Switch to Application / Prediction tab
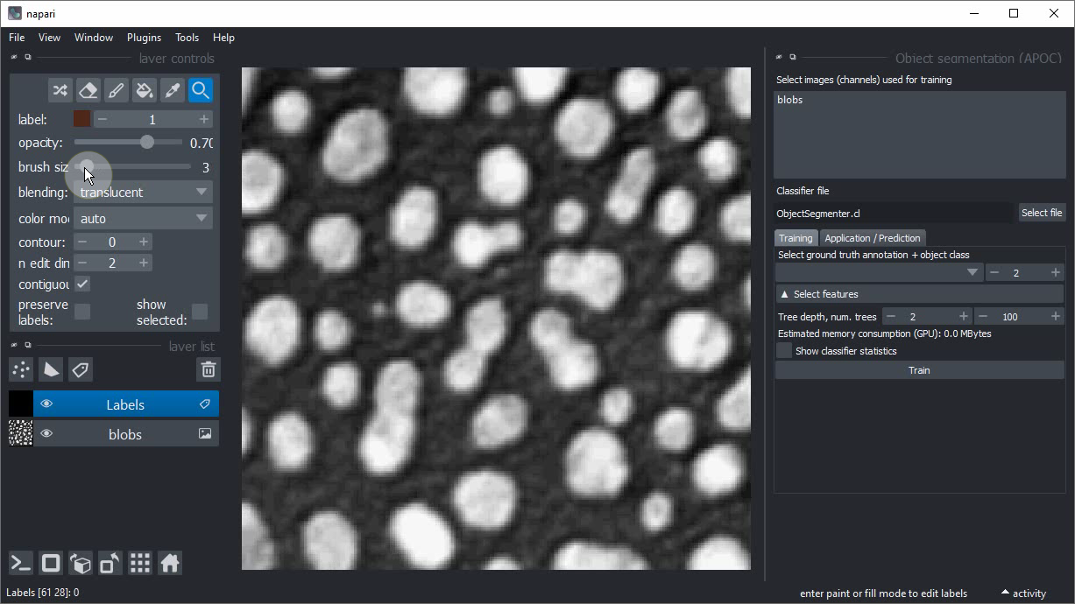 pyautogui.click(x=872, y=238)
